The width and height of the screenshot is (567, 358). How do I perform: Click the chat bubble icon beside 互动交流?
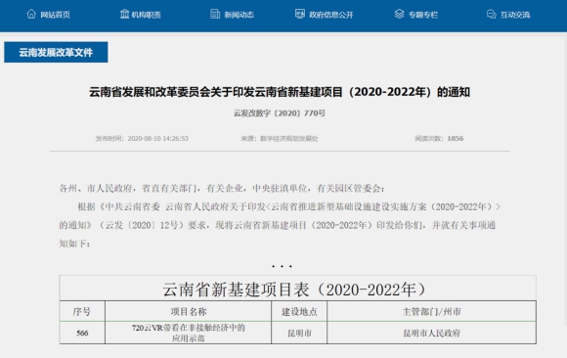[492, 14]
